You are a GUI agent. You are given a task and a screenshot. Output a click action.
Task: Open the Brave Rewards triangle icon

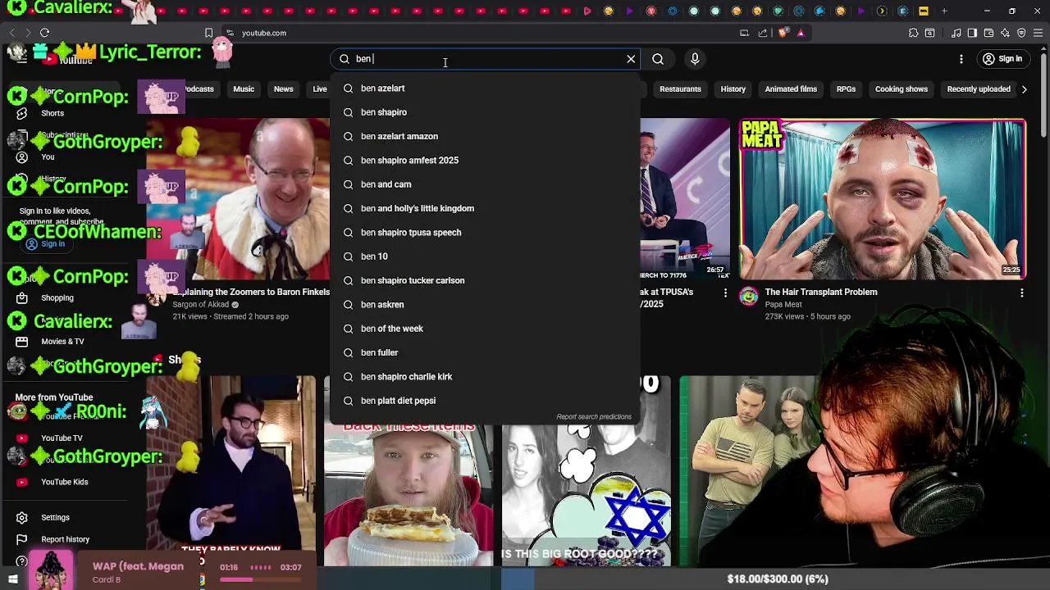pyautogui.click(x=801, y=33)
